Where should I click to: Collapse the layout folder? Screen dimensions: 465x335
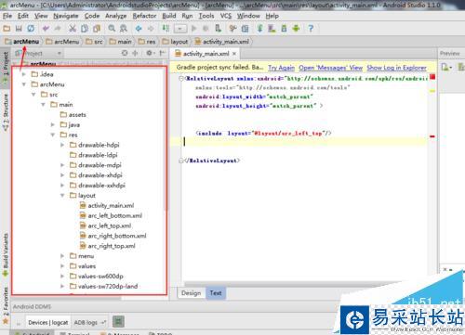pos(62,196)
